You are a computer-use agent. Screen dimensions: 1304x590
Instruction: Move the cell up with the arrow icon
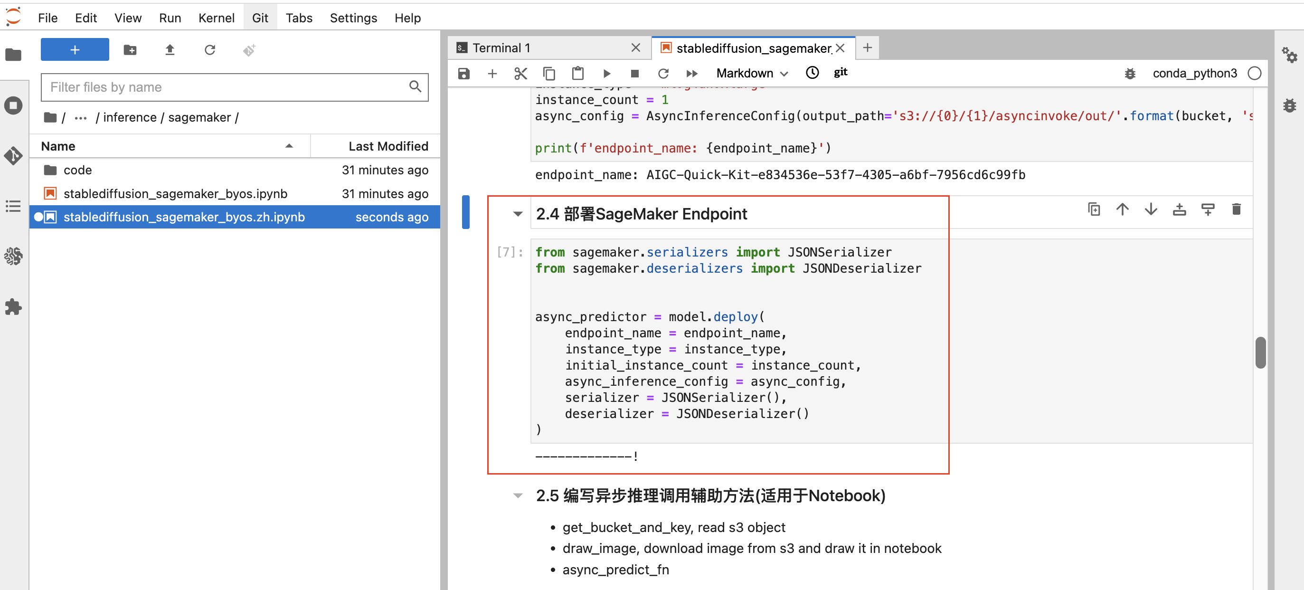(1122, 209)
